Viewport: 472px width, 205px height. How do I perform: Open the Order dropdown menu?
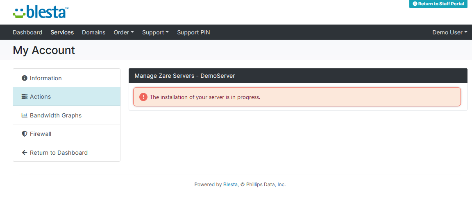coord(124,32)
